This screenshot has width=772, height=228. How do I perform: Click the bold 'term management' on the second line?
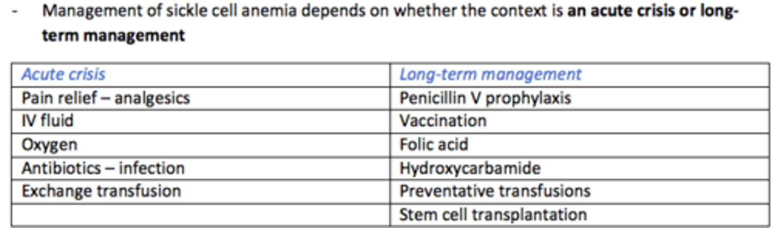click(113, 35)
